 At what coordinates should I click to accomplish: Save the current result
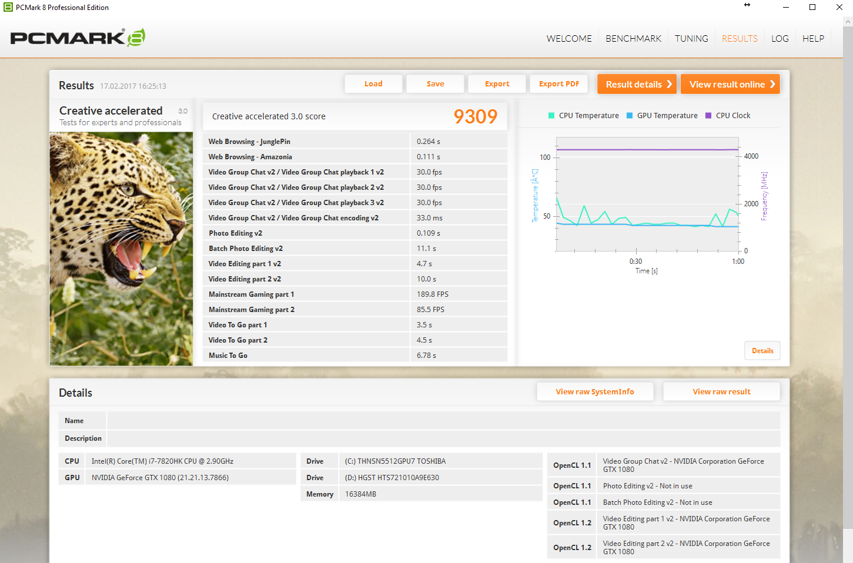point(435,84)
